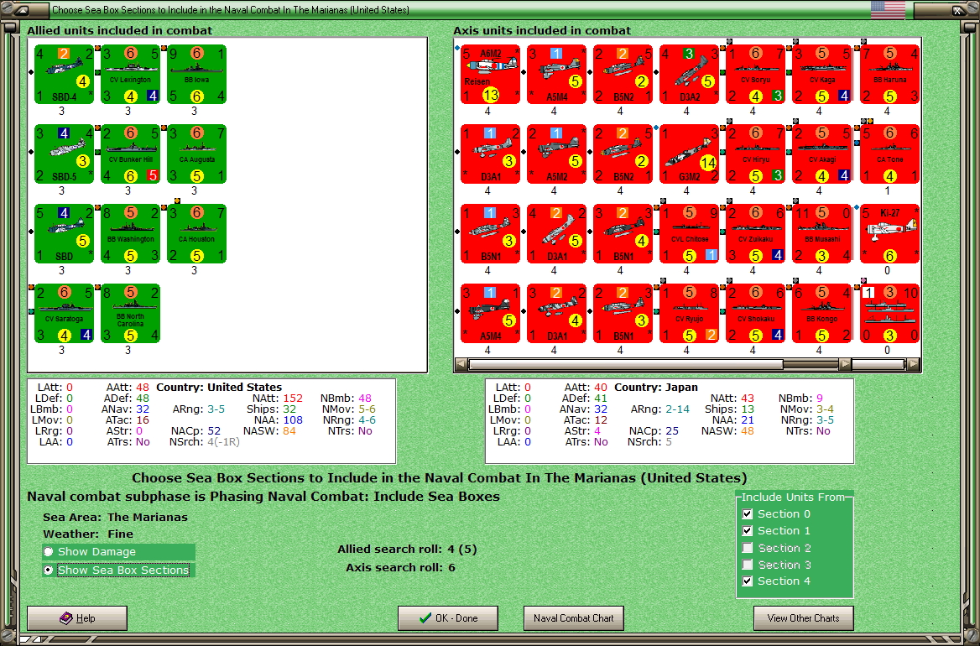Select the Axis A5M2 fighter counter
The height and width of the screenshot is (646, 980).
tap(557, 154)
